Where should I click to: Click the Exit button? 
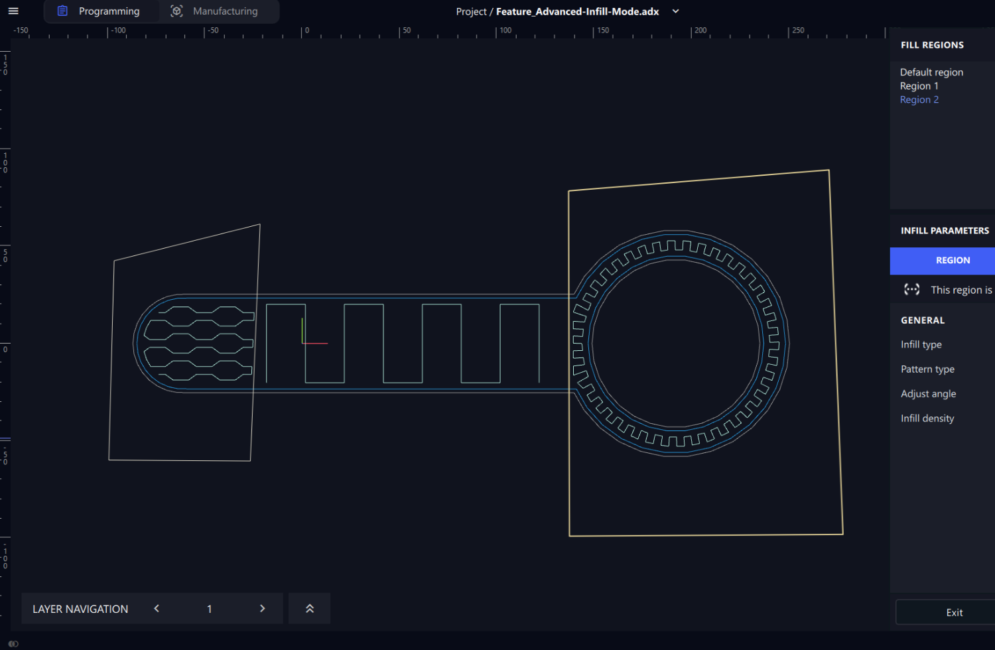954,612
